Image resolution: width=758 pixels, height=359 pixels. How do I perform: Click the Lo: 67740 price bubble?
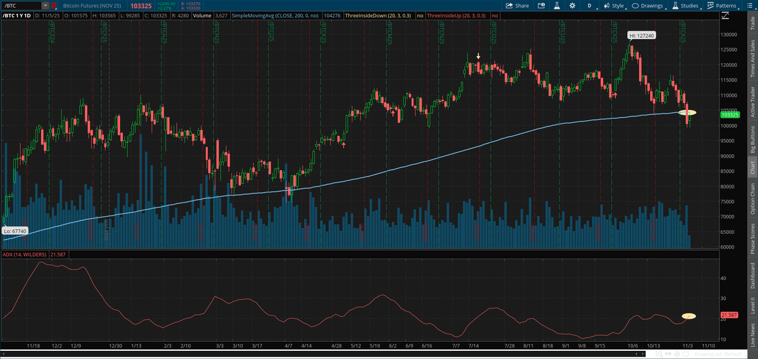tap(15, 231)
